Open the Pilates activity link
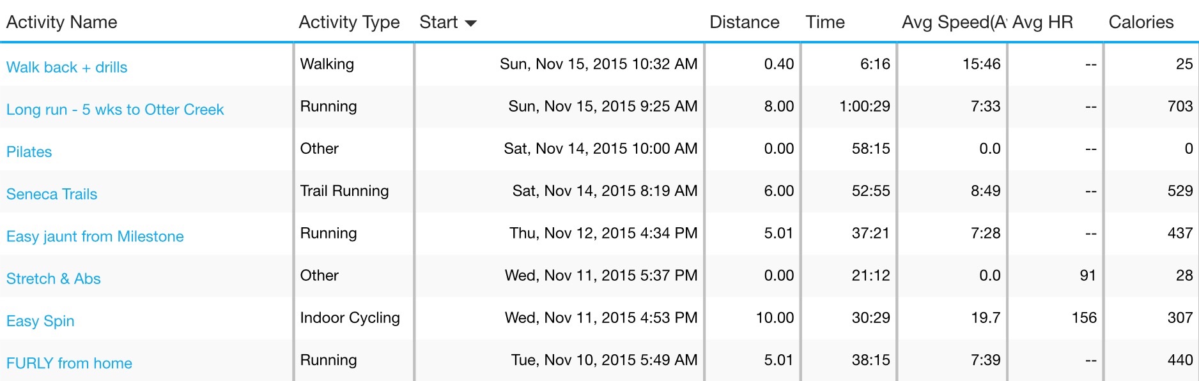The height and width of the screenshot is (381, 1199). point(29,152)
